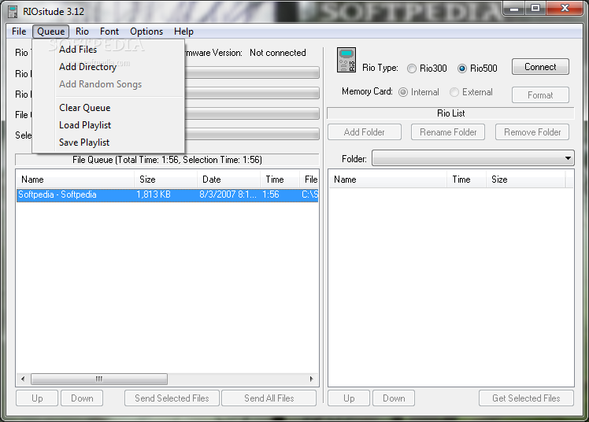Click the 8/3/2007 date cell
This screenshot has height=422, width=589.
tap(228, 194)
